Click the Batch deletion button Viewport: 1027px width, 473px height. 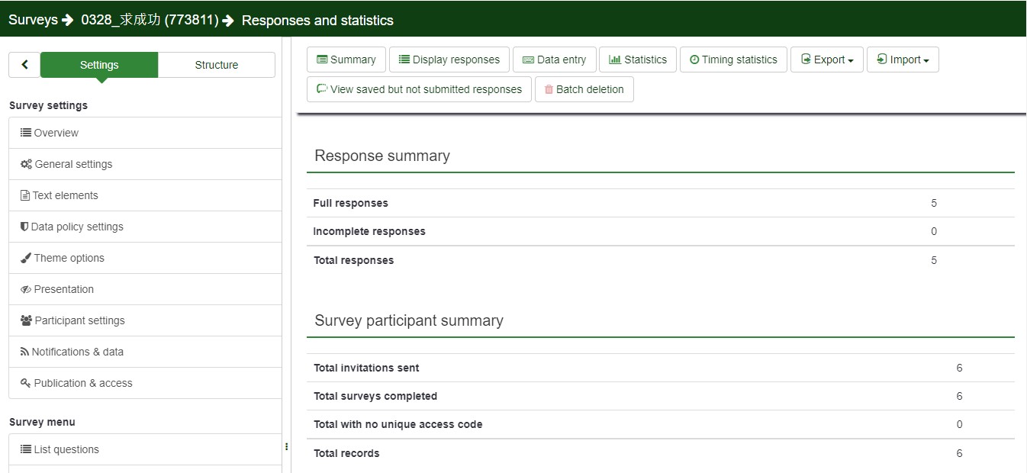click(584, 89)
